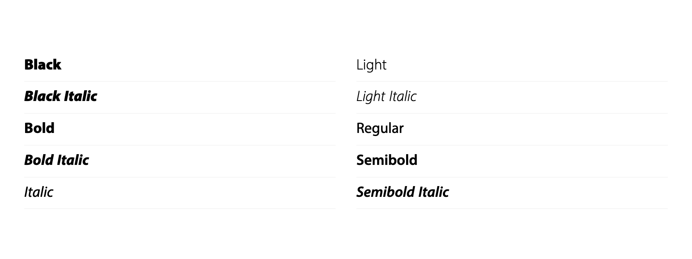Click the row containing Semibold

[x=512, y=161]
